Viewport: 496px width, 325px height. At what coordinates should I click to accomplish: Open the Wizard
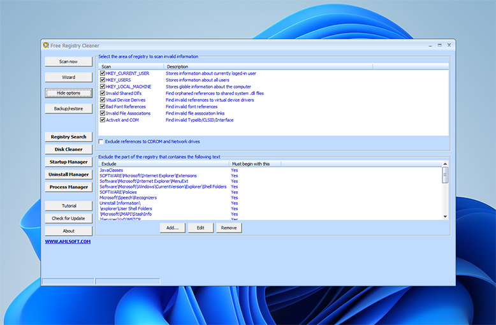(x=68, y=77)
